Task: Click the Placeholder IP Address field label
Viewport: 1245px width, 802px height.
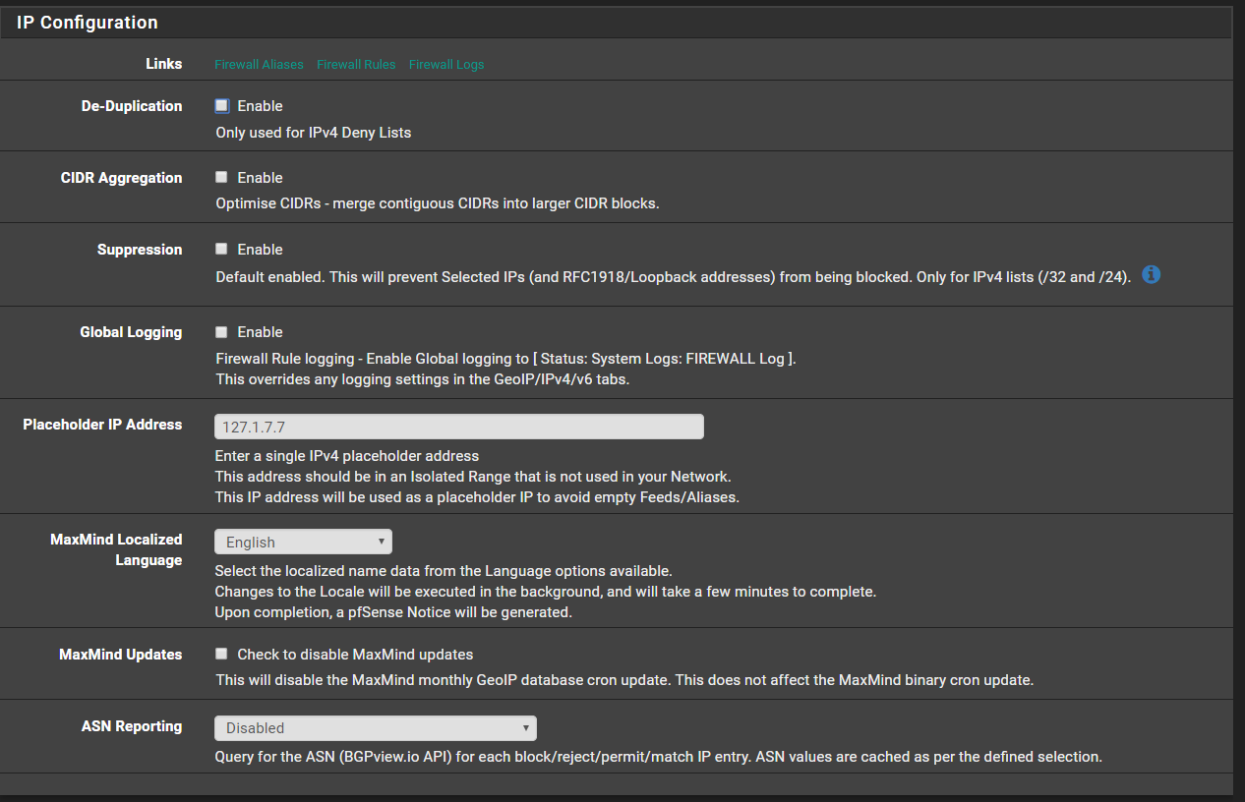Action: (x=102, y=425)
